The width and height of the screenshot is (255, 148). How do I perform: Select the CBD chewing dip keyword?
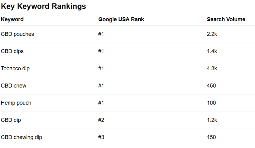(22, 138)
